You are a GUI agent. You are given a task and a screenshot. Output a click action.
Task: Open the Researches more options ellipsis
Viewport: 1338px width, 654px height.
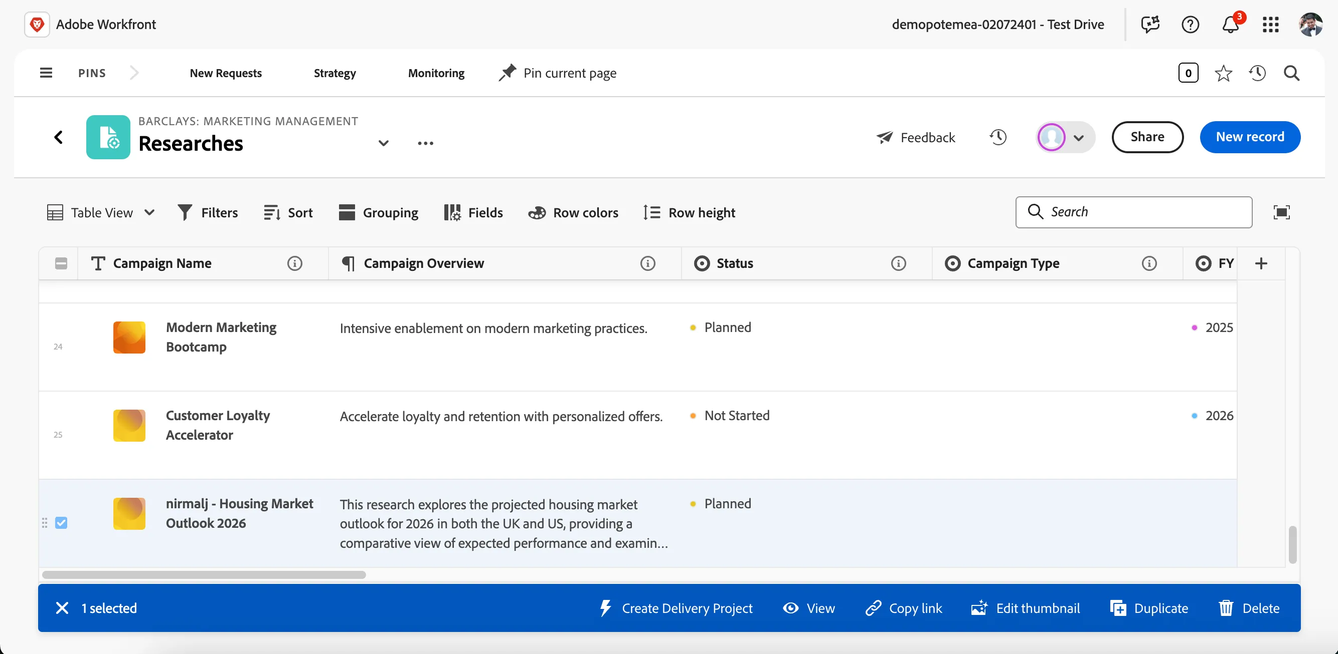pyautogui.click(x=425, y=143)
